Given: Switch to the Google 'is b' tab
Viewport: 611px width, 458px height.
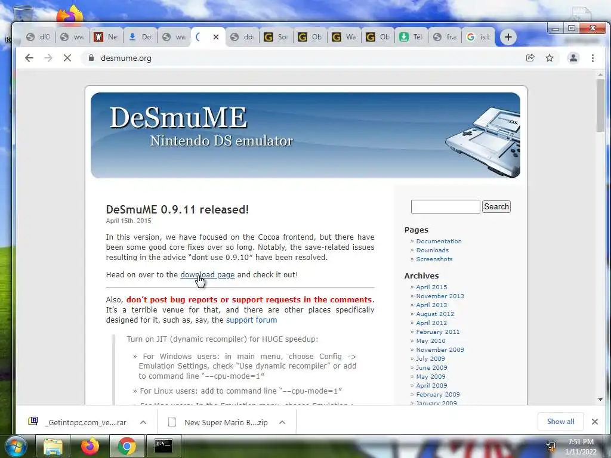Looking at the screenshot, I should [x=479, y=37].
